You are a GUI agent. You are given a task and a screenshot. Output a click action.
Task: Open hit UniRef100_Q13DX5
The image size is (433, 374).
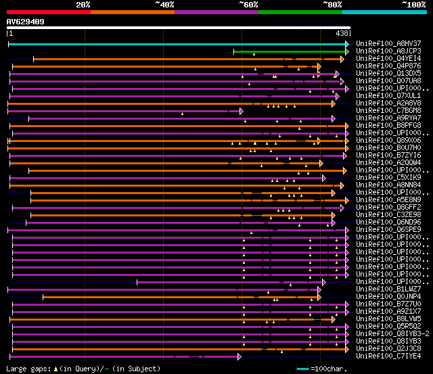[x=388, y=73]
